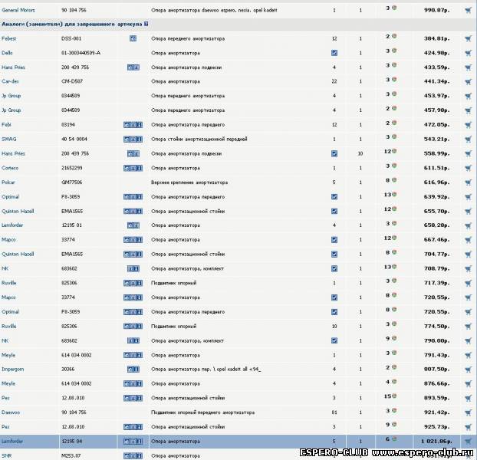Click cart icon in Car-dex 441,34р row
This screenshot has height=460, width=477.
click(468, 82)
